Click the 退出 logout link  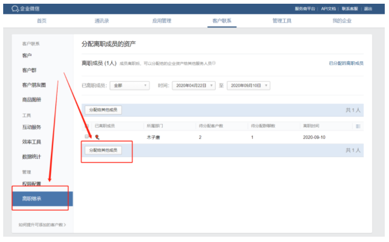coord(368,8)
